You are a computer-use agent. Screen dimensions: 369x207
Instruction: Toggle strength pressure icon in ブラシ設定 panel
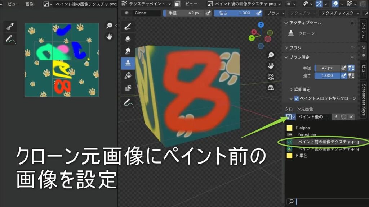[343, 75]
